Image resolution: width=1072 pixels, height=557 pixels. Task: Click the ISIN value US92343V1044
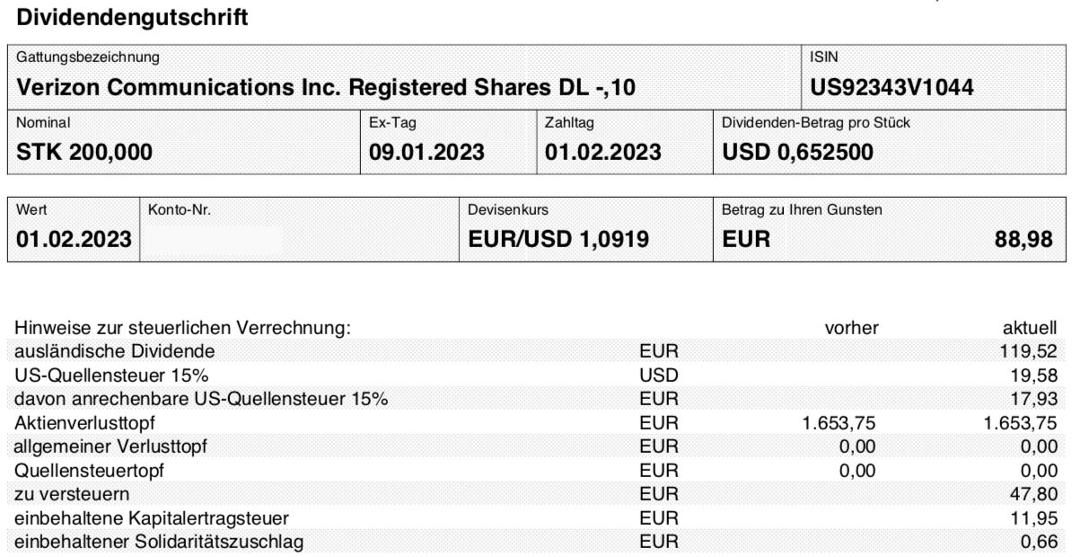892,87
